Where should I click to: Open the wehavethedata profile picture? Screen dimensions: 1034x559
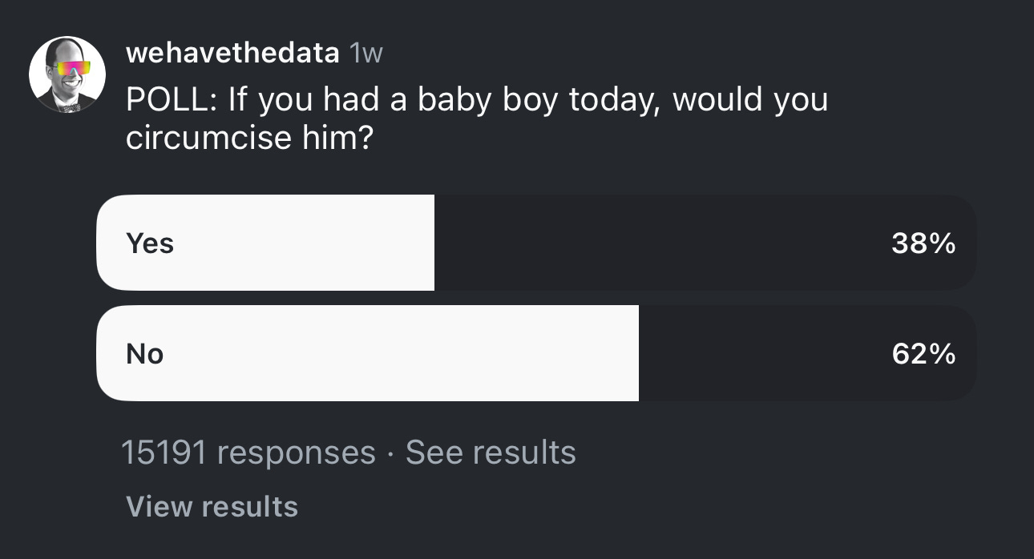point(67,74)
